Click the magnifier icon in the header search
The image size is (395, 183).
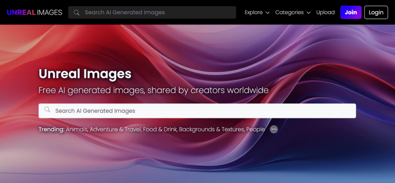pos(77,13)
